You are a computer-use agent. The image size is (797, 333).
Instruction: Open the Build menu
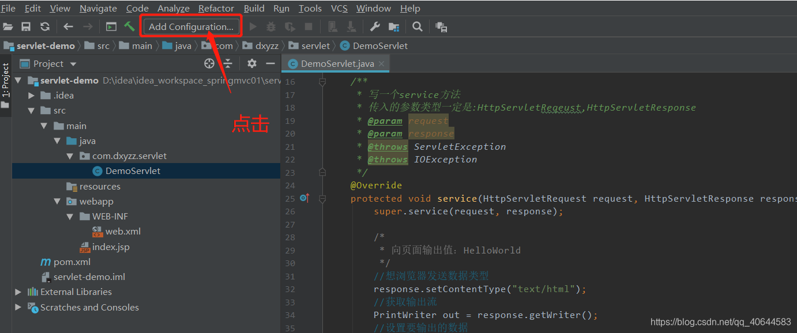click(254, 8)
